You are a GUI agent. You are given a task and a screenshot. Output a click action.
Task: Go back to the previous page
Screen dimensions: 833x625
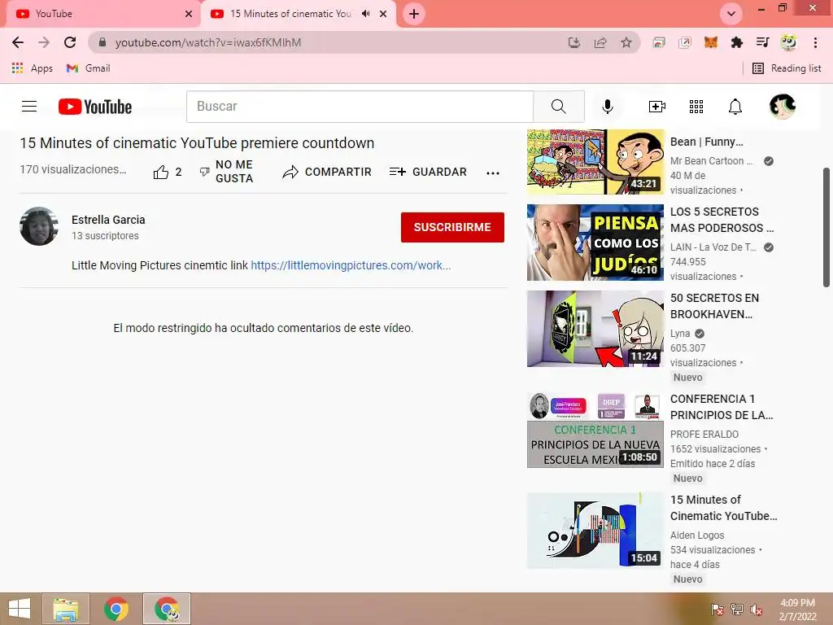tap(18, 42)
